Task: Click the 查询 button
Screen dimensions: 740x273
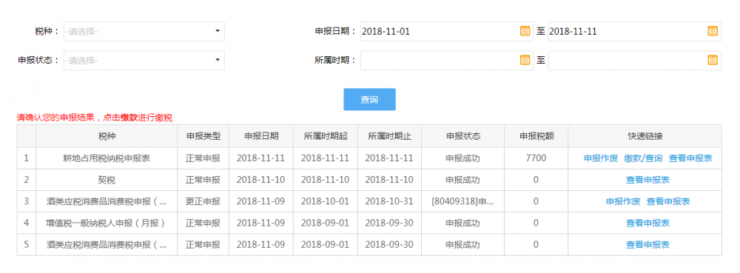Action: [369, 99]
